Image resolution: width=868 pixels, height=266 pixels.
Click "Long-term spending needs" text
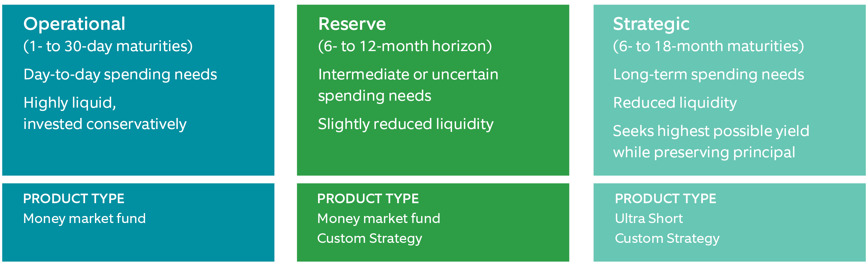[708, 75]
